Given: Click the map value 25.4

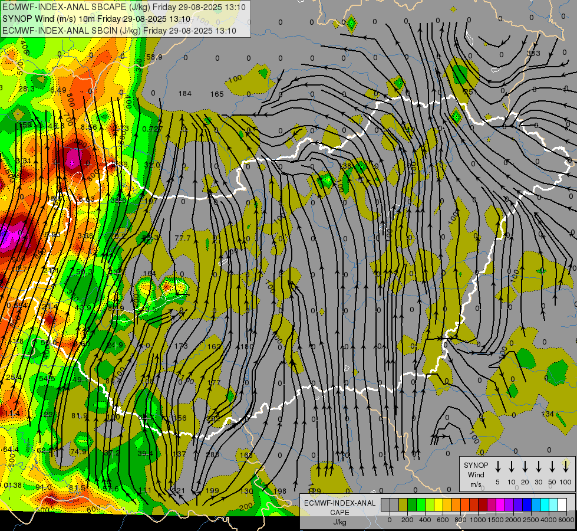Looking at the screenshot, I should click(14, 378).
